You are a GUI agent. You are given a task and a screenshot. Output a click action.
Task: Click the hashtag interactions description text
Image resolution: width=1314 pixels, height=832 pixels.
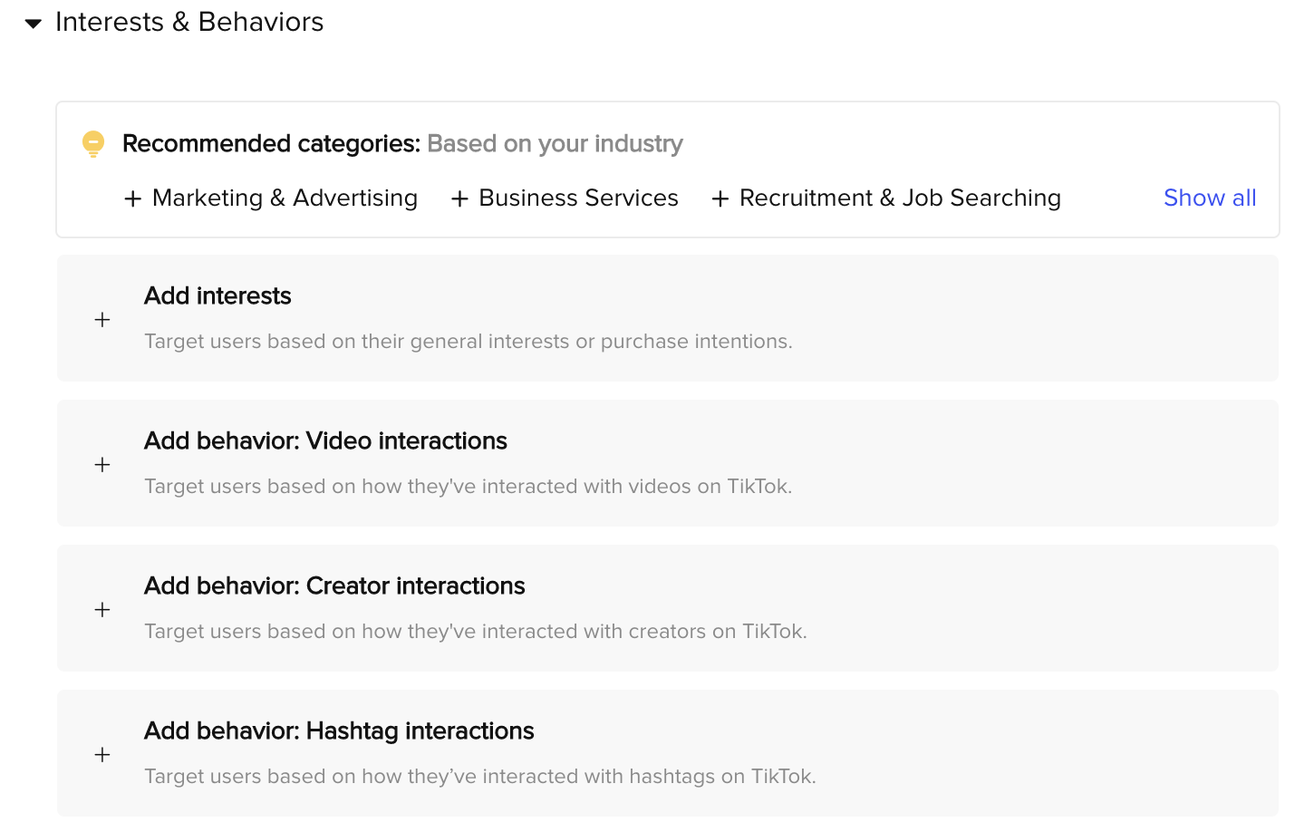[x=480, y=777]
